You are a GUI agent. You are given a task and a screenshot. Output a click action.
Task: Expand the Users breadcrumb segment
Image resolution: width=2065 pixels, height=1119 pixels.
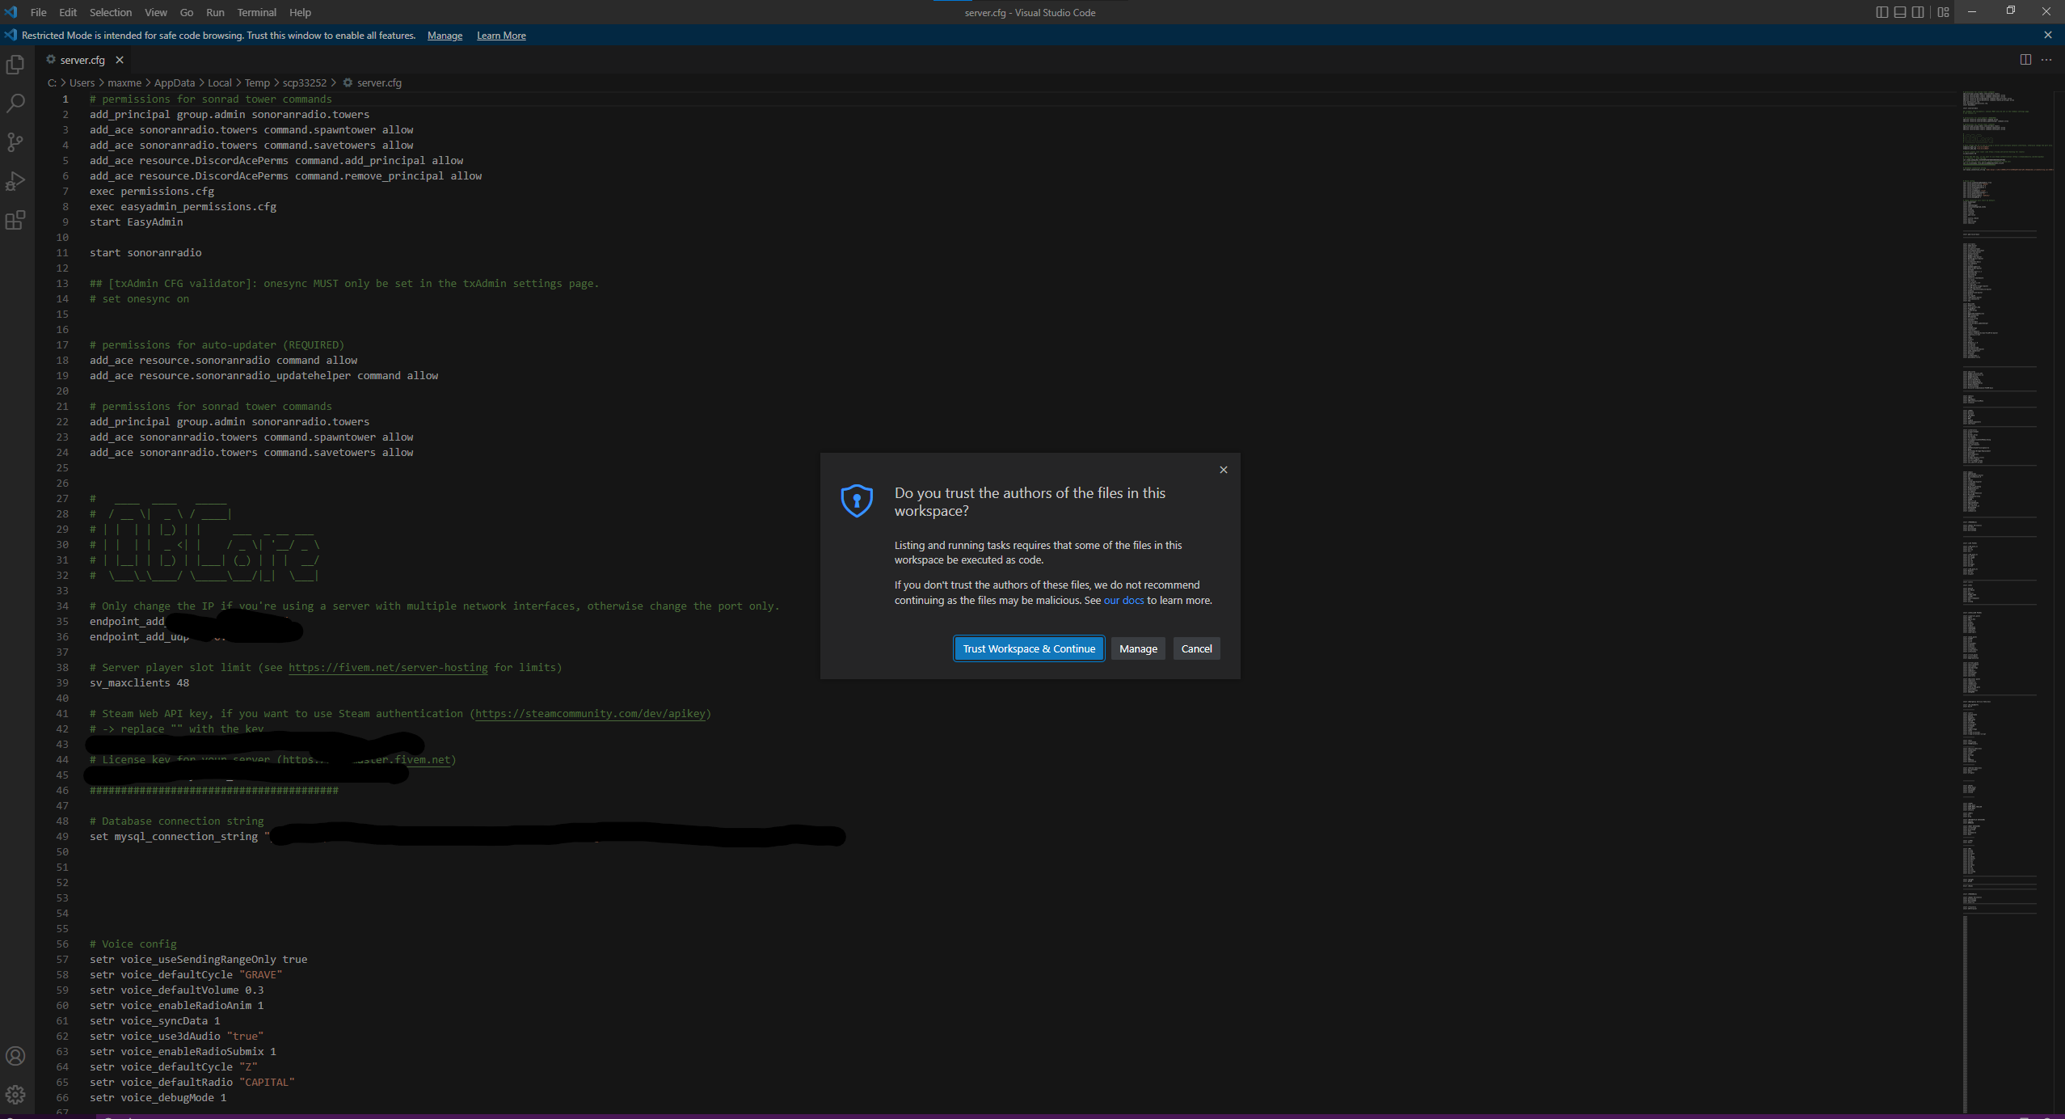point(82,82)
